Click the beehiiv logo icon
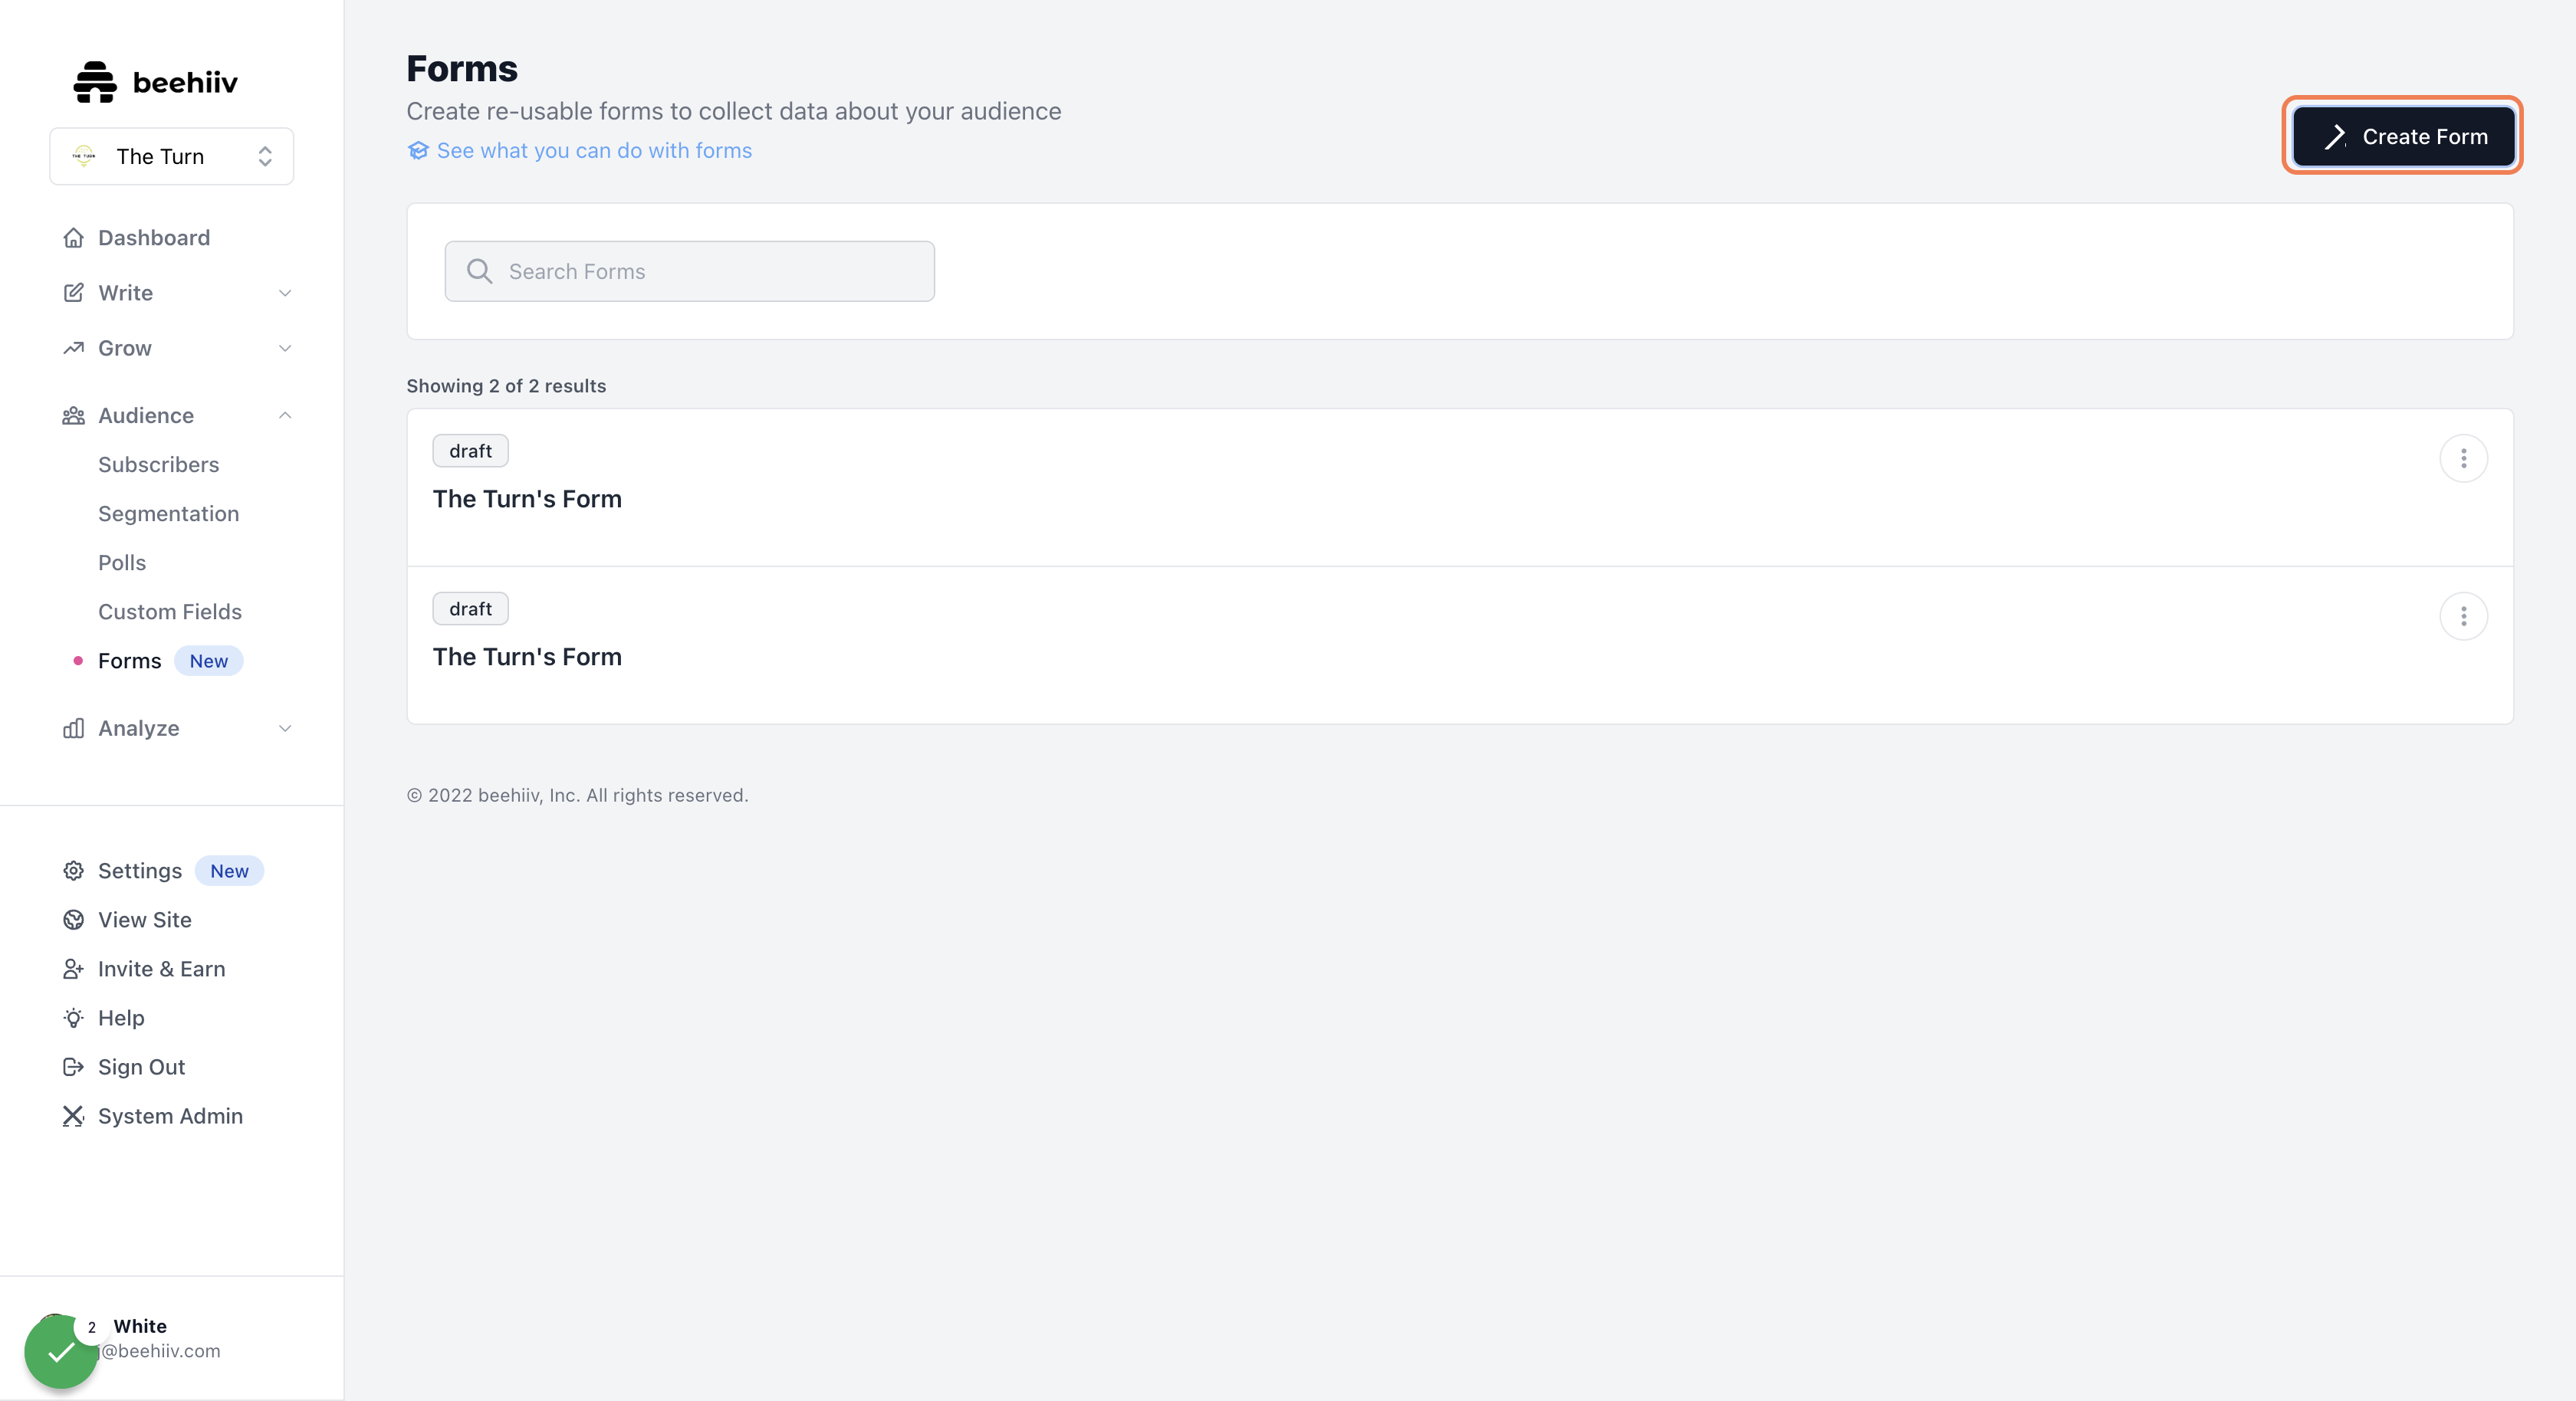The height and width of the screenshot is (1401, 2576). coord(95,82)
